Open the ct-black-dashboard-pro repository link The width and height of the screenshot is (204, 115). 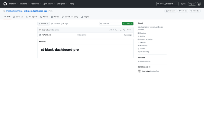click(35, 11)
